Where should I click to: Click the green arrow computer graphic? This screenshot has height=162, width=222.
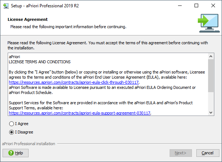pos(207,22)
